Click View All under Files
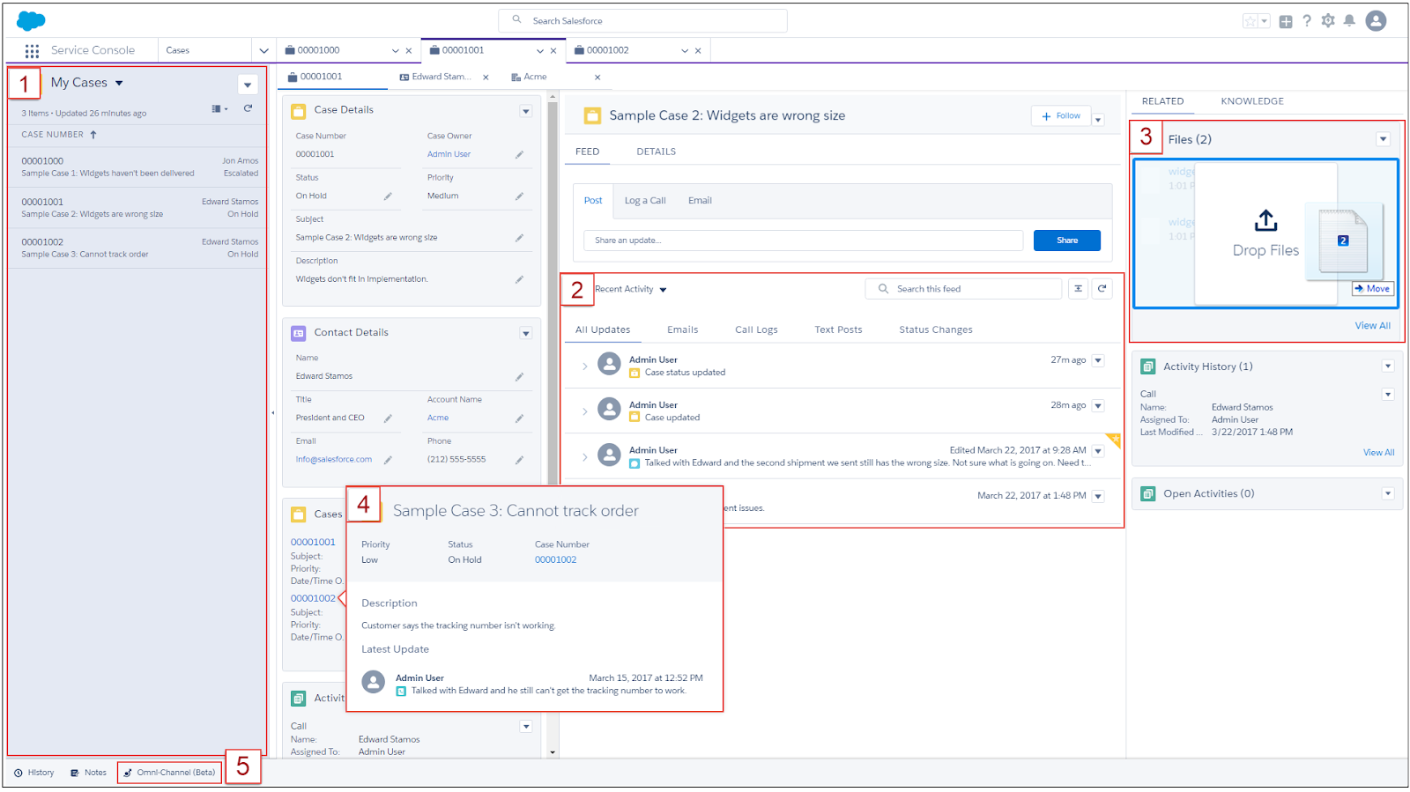This screenshot has height=792, width=1410. (1373, 326)
